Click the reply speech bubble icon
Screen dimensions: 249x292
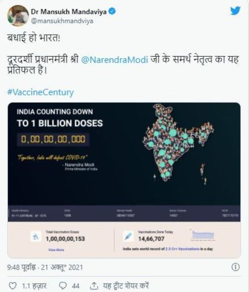click(63, 286)
